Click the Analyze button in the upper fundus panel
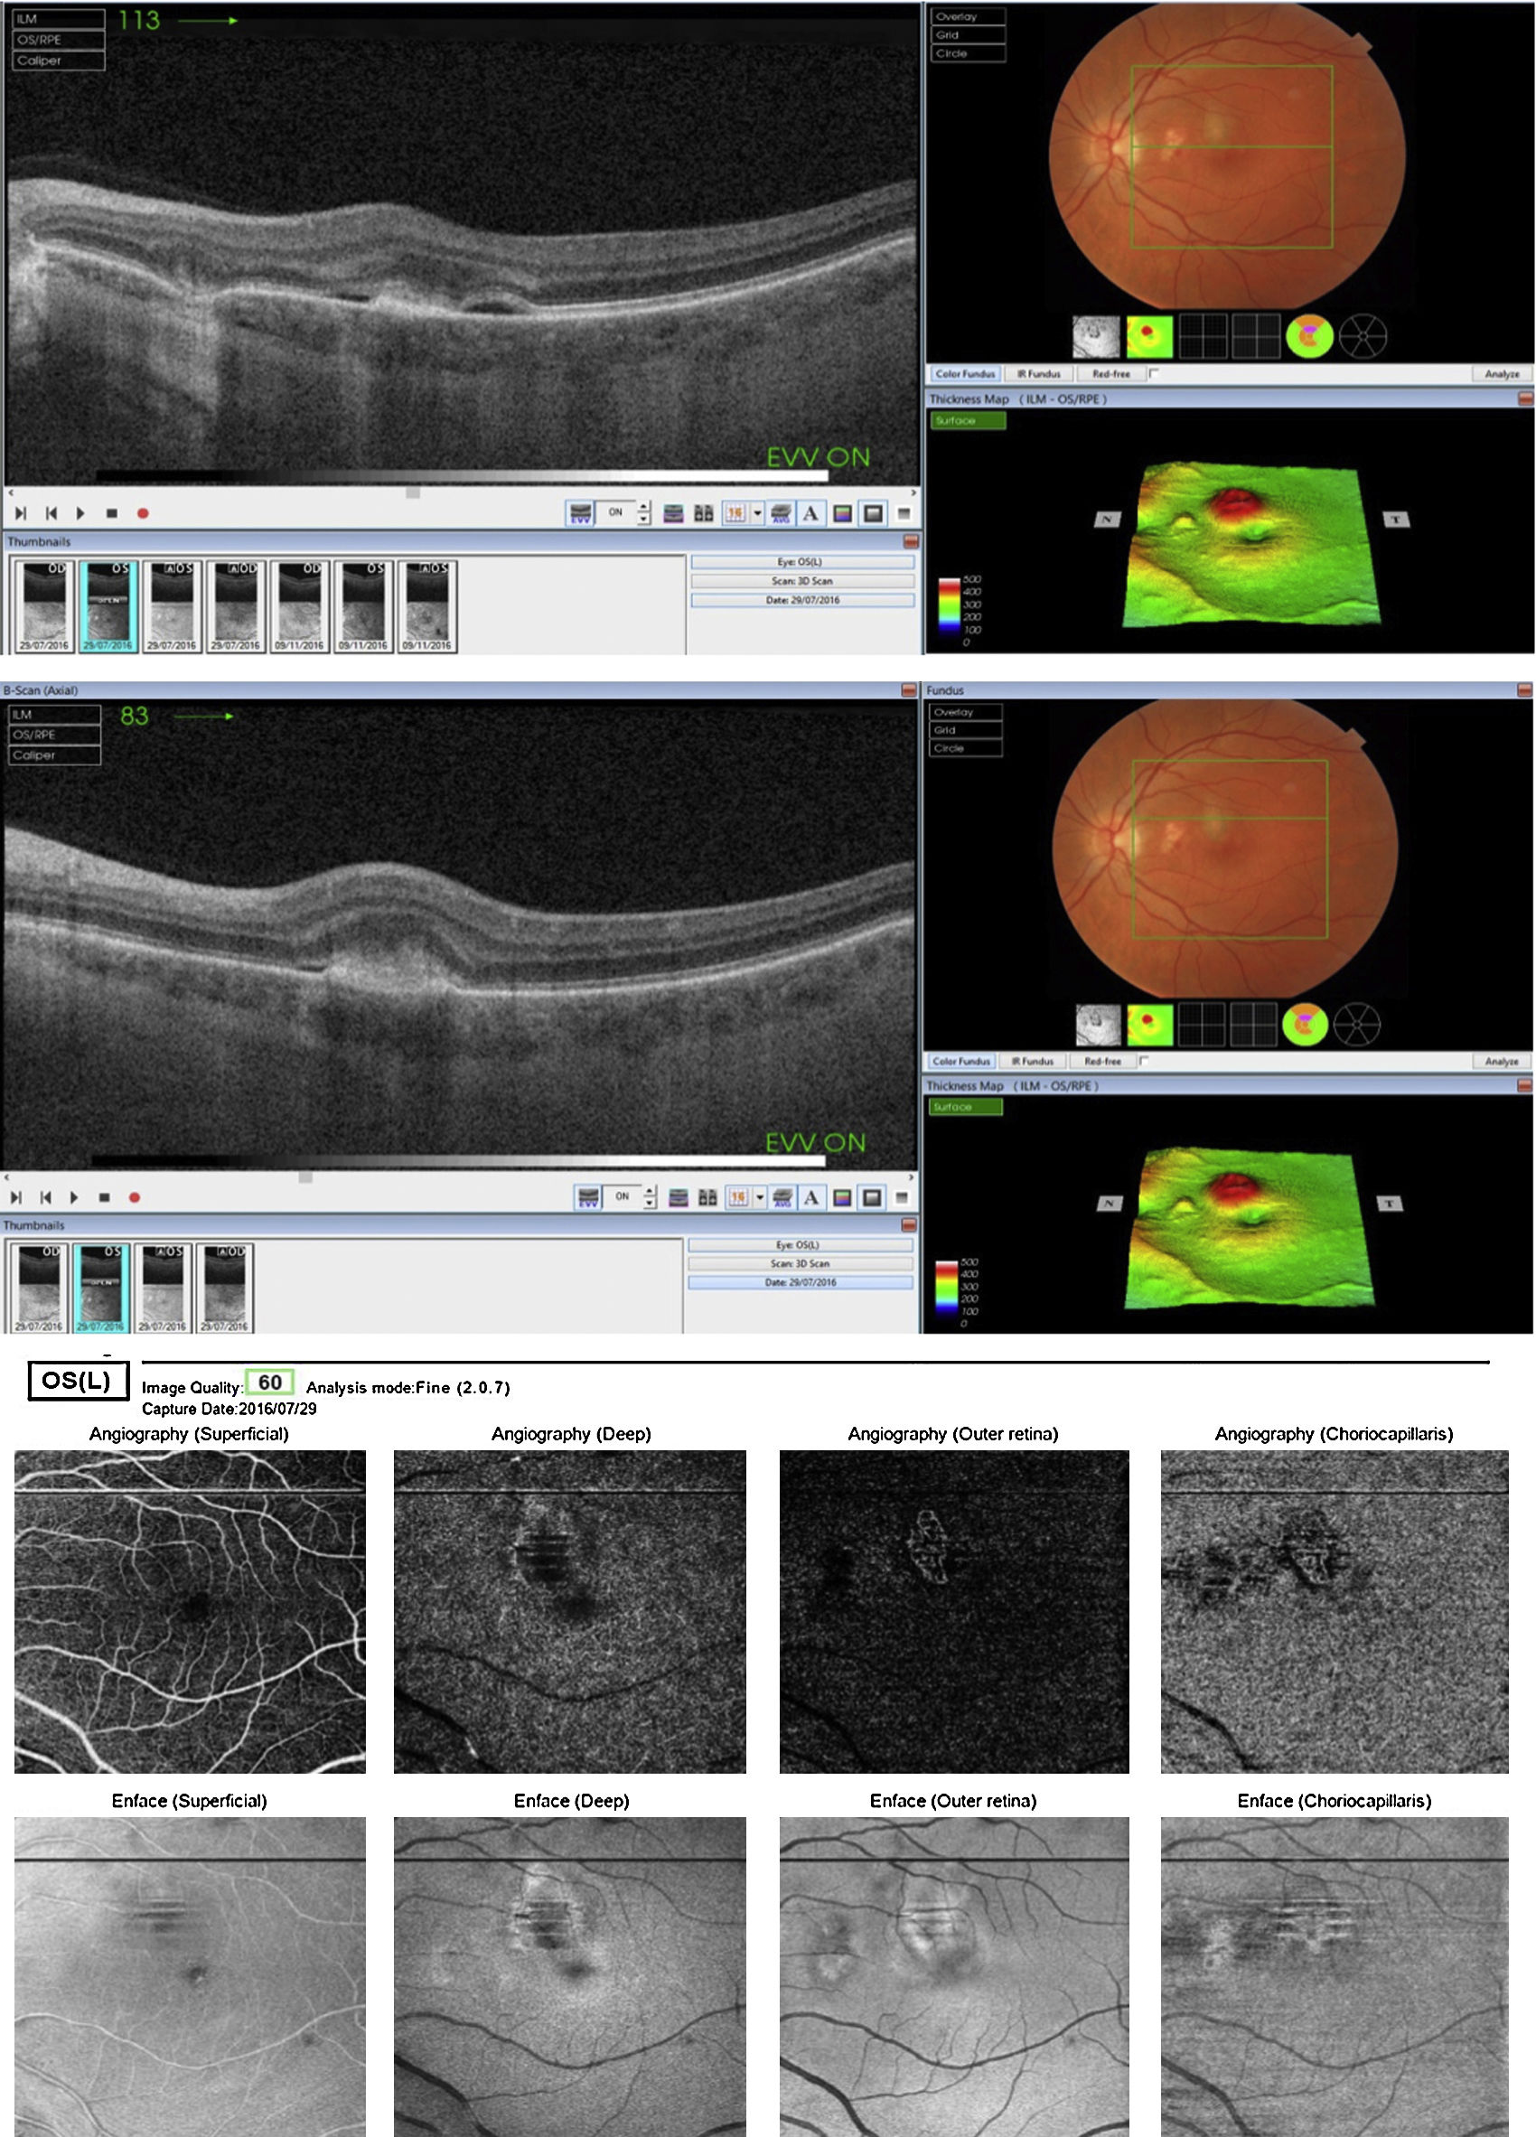Viewport: 1536px width, 2137px height. (1502, 374)
